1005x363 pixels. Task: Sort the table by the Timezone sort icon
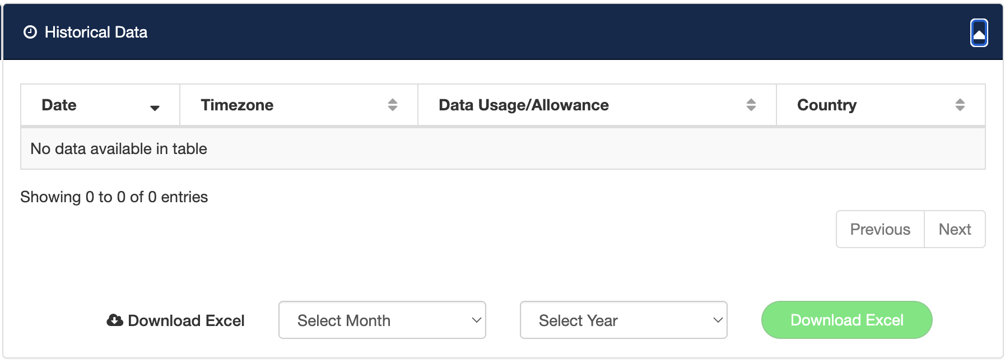(x=393, y=105)
